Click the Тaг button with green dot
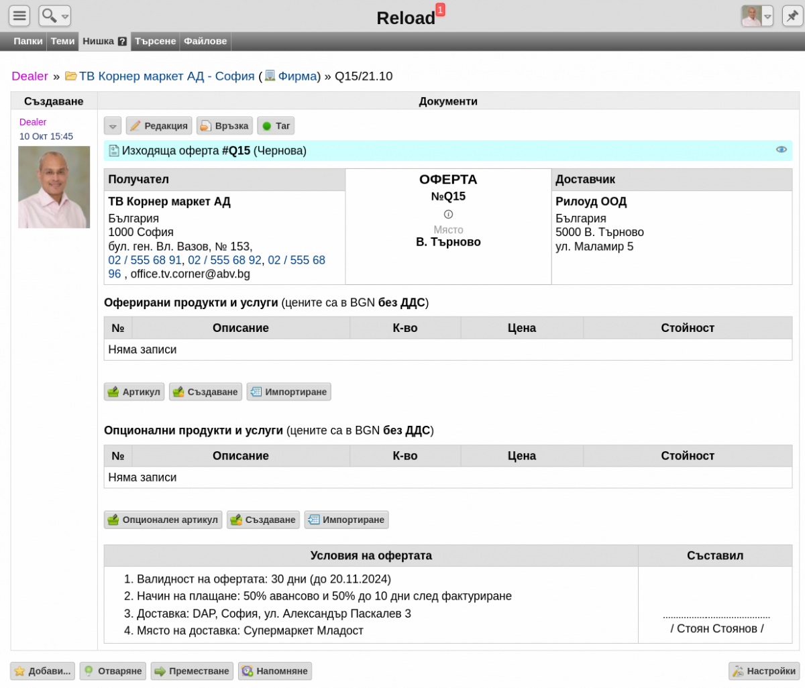The width and height of the screenshot is (805, 688). pos(276,125)
